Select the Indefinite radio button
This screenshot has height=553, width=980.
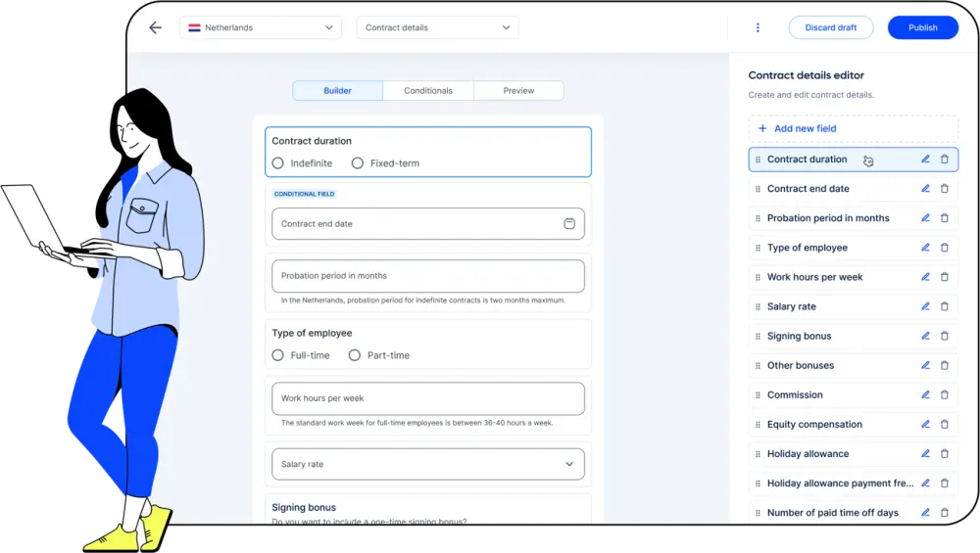(x=278, y=163)
